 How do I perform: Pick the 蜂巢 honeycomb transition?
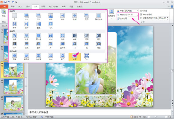click(x=75, y=37)
